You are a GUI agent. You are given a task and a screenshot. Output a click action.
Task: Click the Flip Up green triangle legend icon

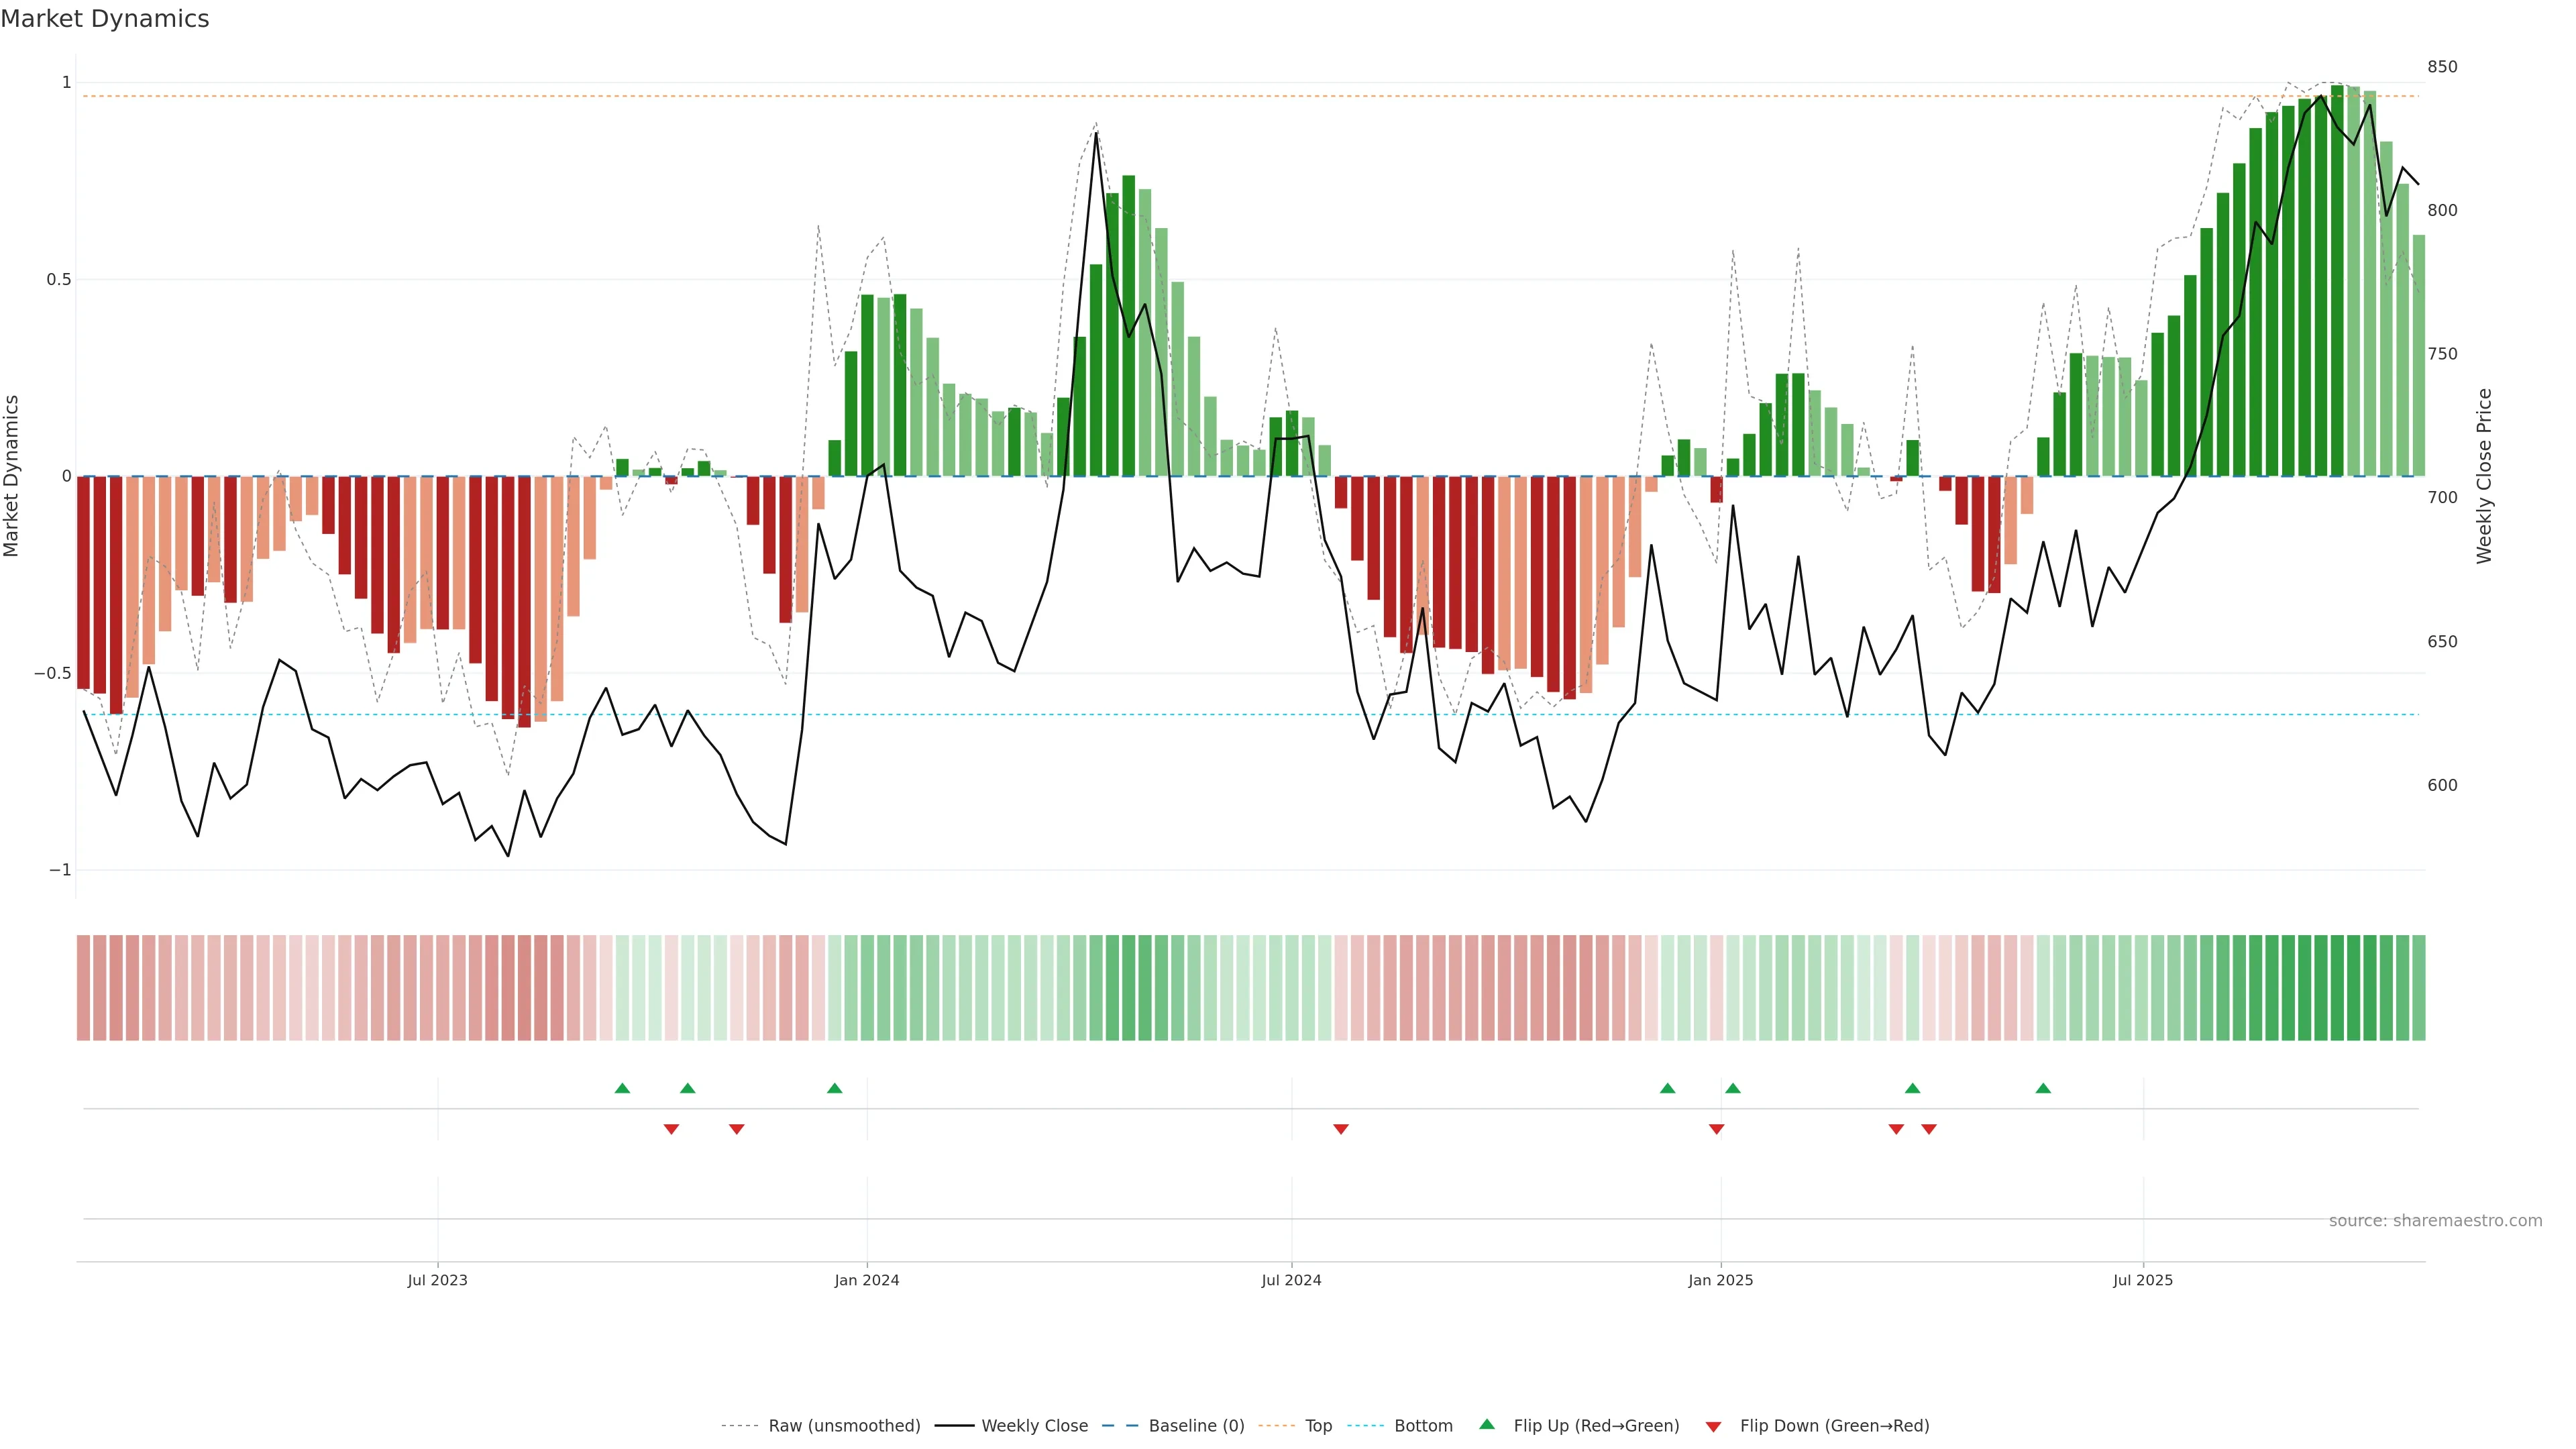pyautogui.click(x=1487, y=1424)
